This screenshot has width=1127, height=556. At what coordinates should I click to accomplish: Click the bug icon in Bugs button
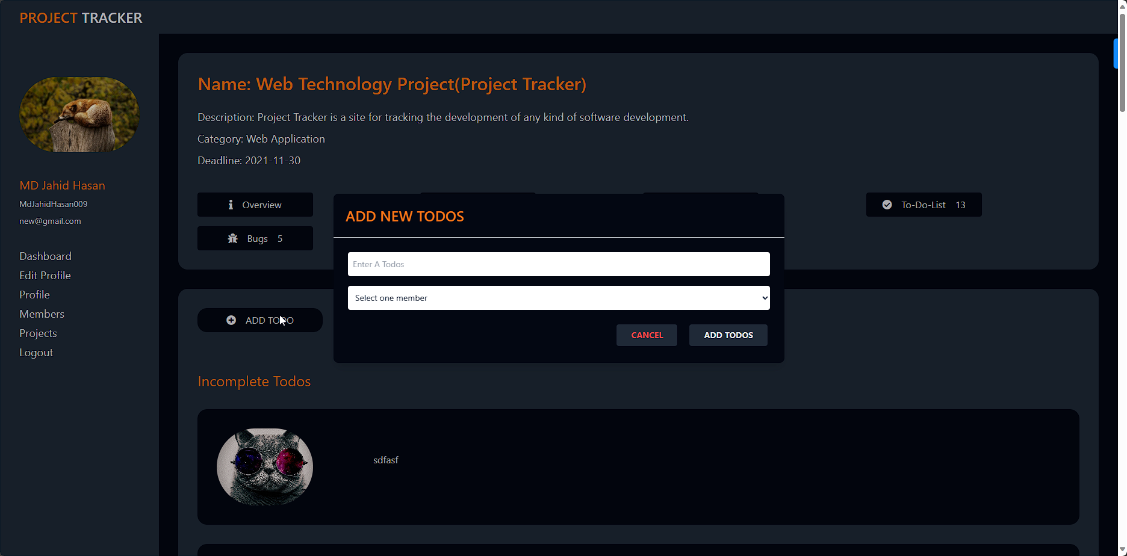[232, 238]
